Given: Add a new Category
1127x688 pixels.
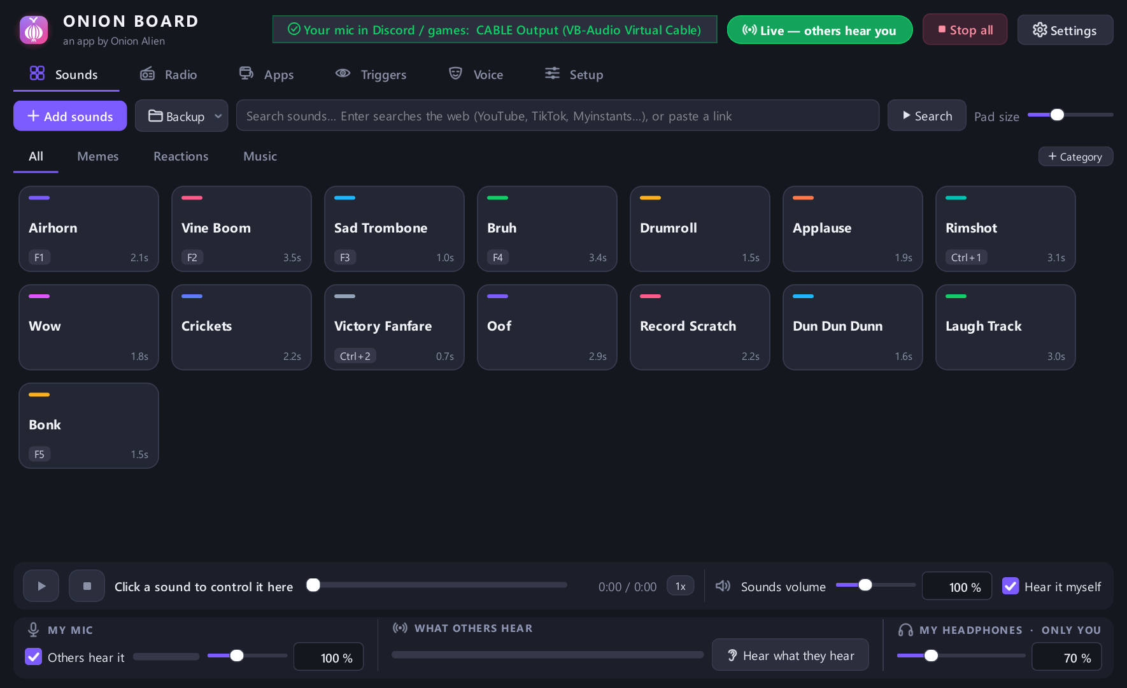Looking at the screenshot, I should (x=1075, y=157).
